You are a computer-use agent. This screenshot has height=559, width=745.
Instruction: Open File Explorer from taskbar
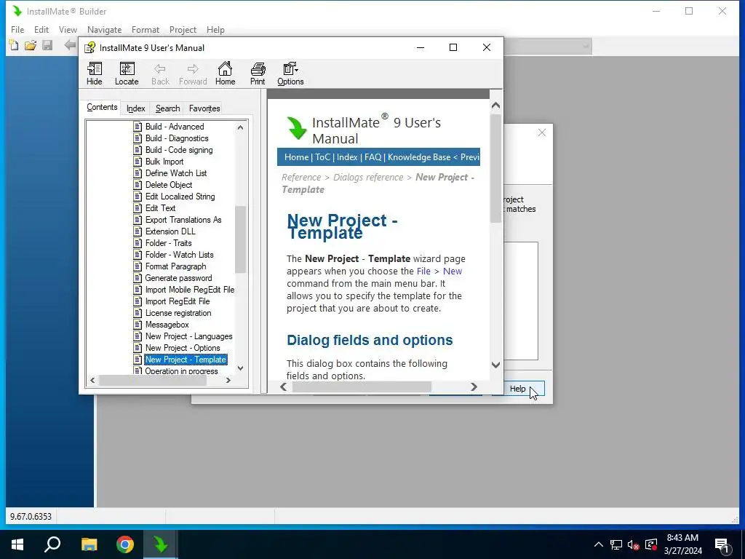tap(89, 544)
